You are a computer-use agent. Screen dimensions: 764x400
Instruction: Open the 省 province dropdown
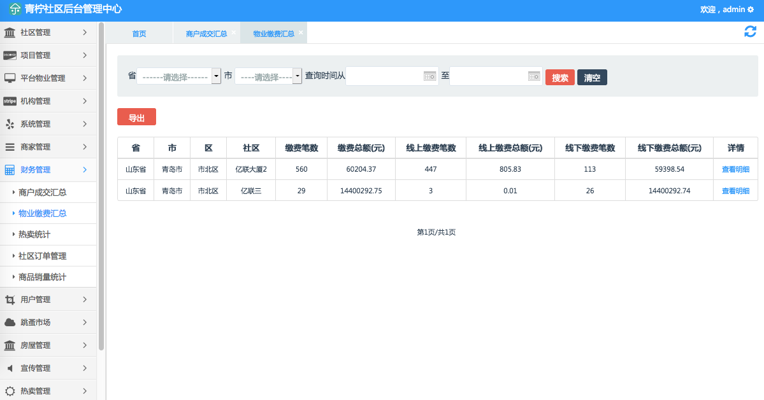(179, 76)
